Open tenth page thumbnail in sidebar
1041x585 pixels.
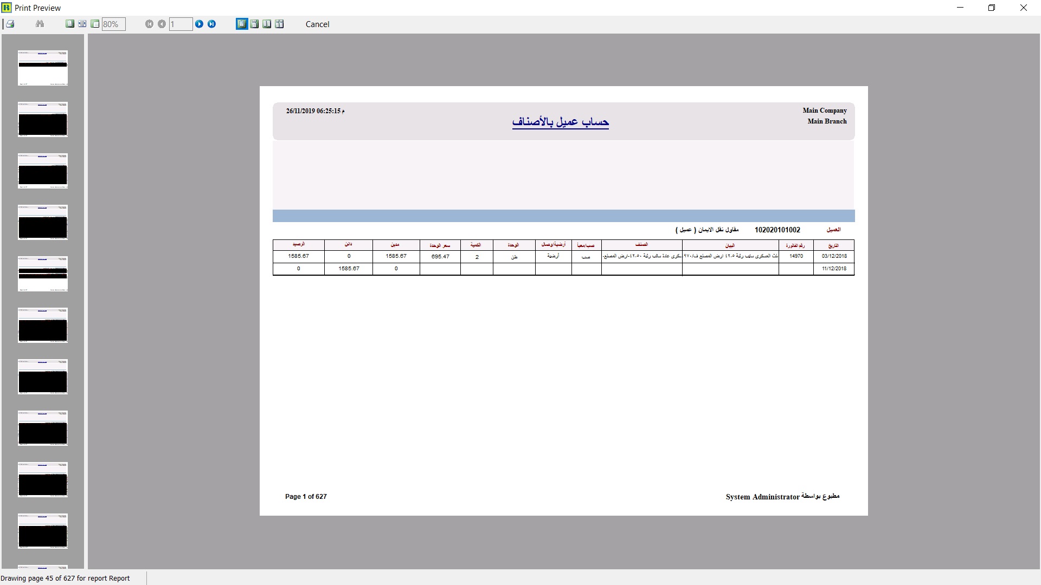[x=43, y=531]
